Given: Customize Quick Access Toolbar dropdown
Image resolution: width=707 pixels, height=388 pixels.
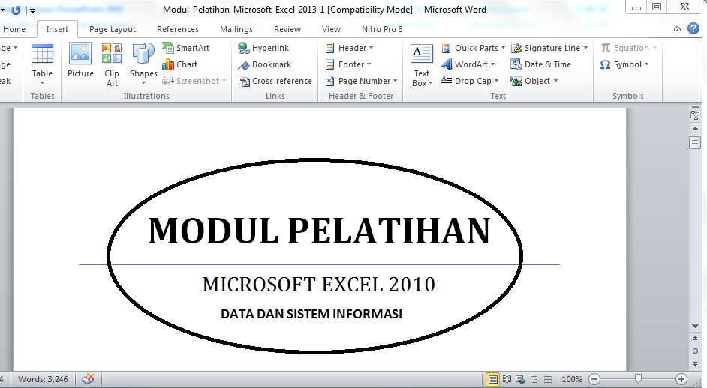Looking at the screenshot, I should click(x=32, y=10).
